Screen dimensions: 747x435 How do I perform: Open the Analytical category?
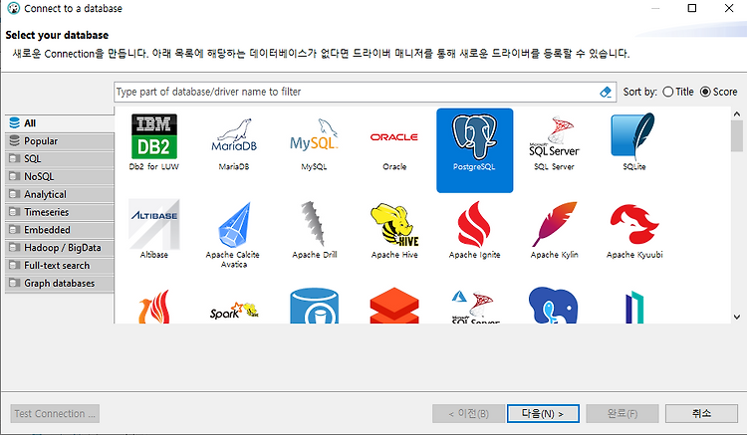click(60, 195)
